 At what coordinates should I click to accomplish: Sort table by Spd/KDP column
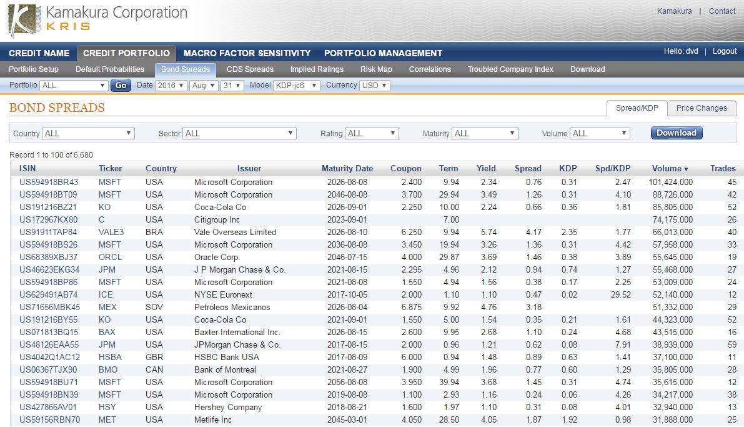point(613,168)
